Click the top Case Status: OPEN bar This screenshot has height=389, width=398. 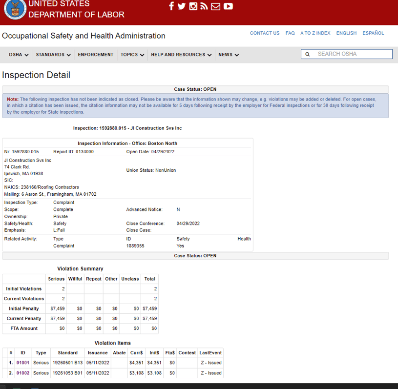pos(195,89)
